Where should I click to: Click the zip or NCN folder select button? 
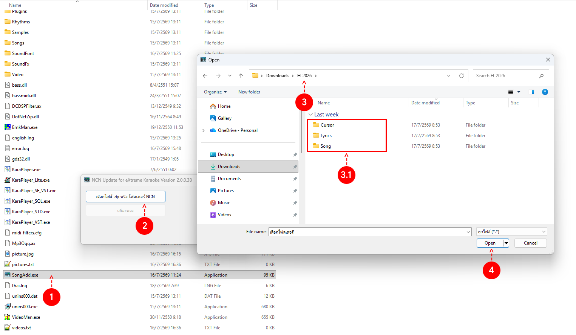pyautogui.click(x=125, y=197)
